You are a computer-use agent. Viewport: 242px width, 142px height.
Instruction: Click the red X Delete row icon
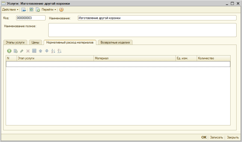[x=28, y=51]
